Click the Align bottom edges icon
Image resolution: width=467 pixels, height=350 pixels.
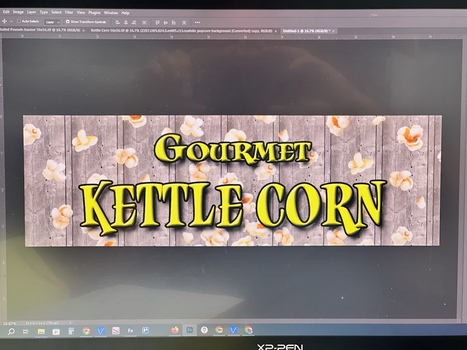pyautogui.click(x=174, y=22)
